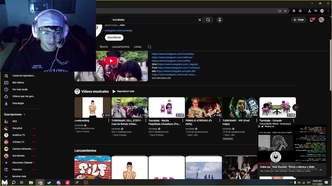Screen dimensions: 332x186
Task: Open options for TURROBABY YPF video
Action: (257, 121)
